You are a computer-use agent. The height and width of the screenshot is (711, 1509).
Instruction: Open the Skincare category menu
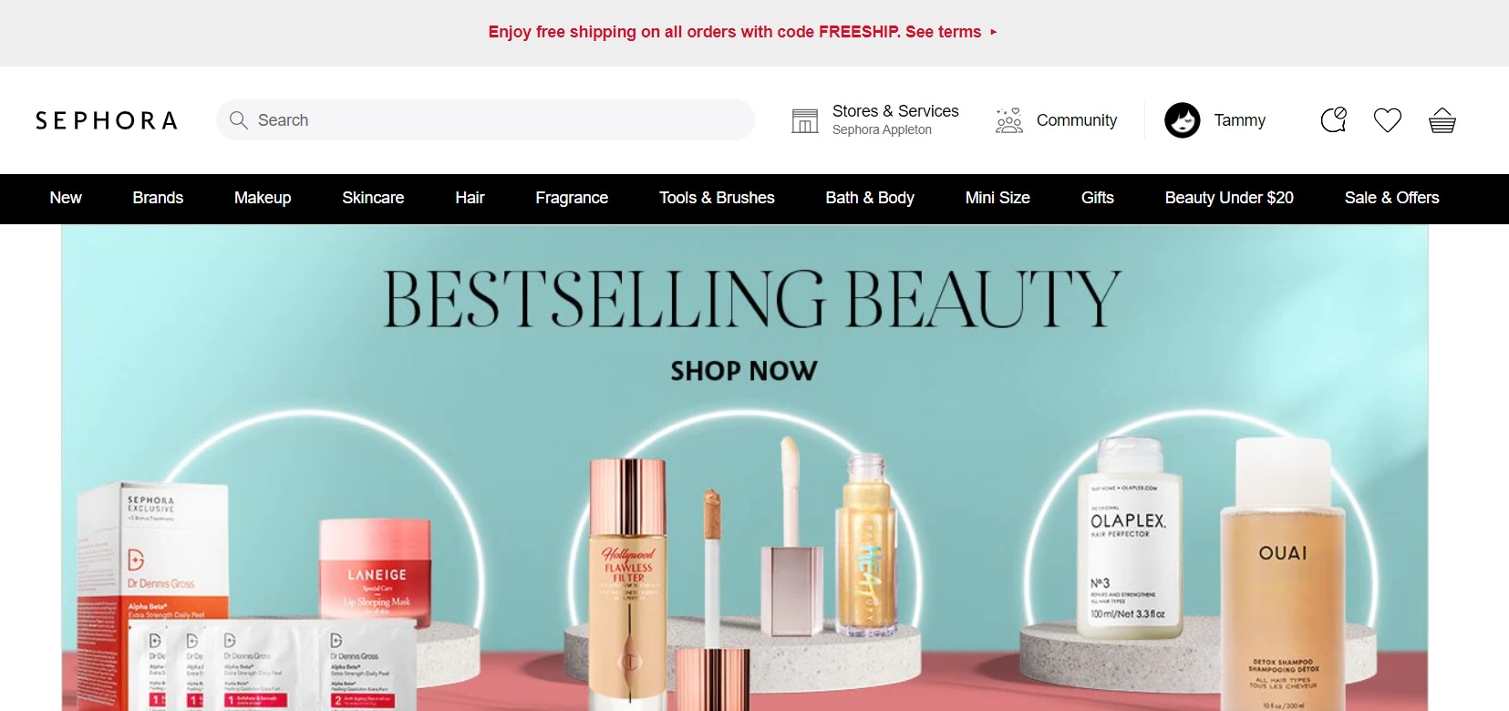(373, 198)
